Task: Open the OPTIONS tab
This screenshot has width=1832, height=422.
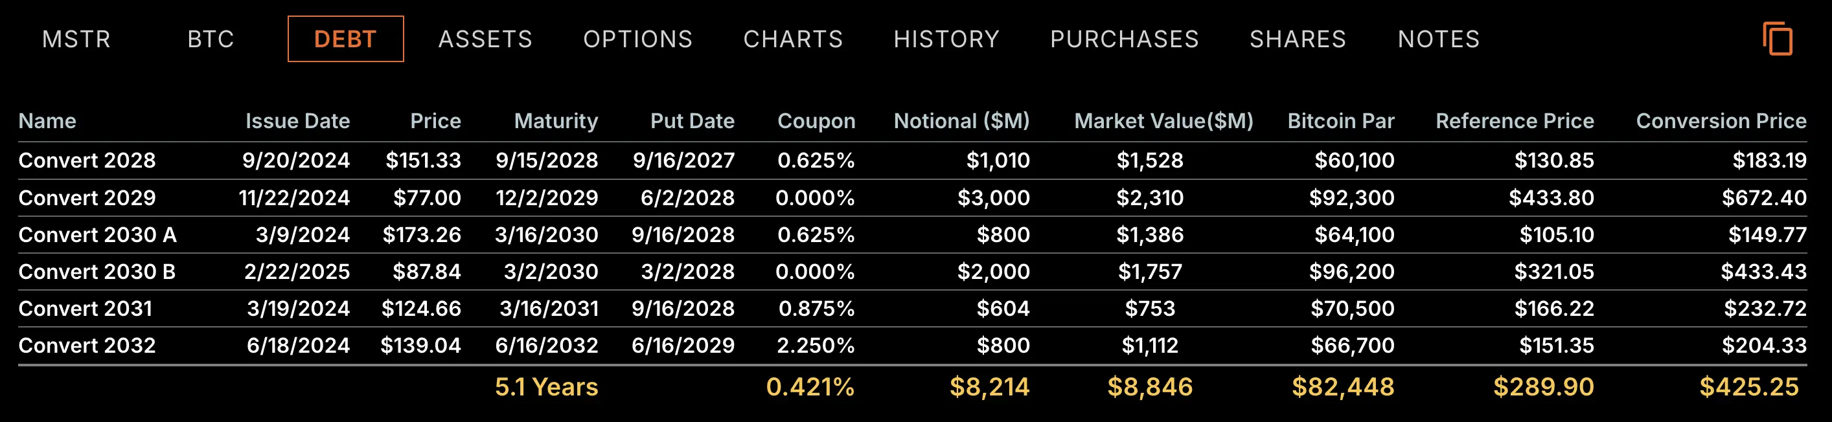Action: pyautogui.click(x=637, y=39)
